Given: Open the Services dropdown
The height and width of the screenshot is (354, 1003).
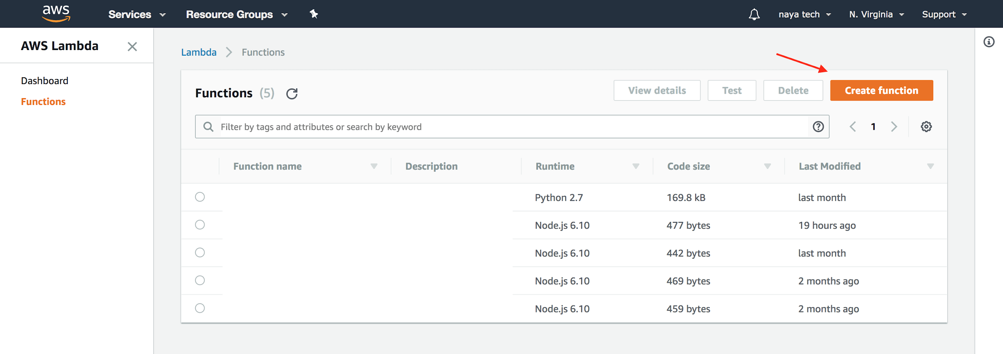Looking at the screenshot, I should pyautogui.click(x=137, y=14).
